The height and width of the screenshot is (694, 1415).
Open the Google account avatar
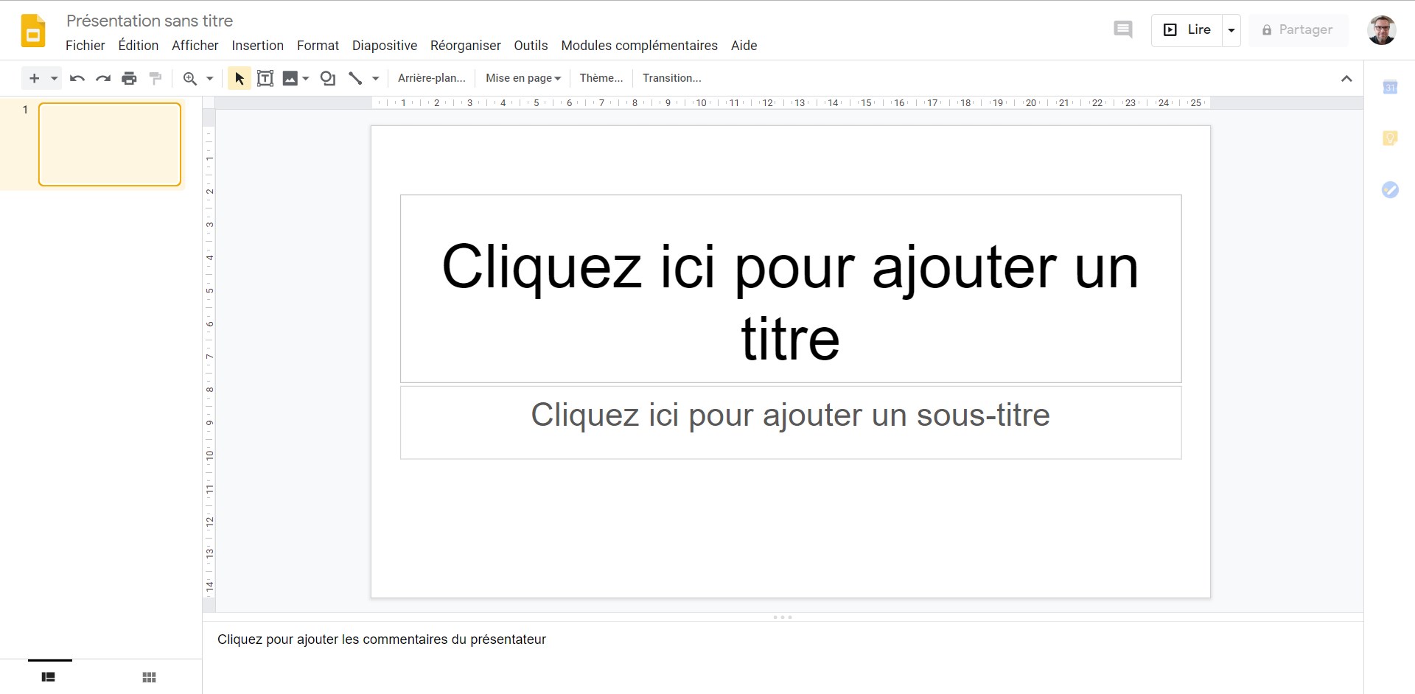1382,30
